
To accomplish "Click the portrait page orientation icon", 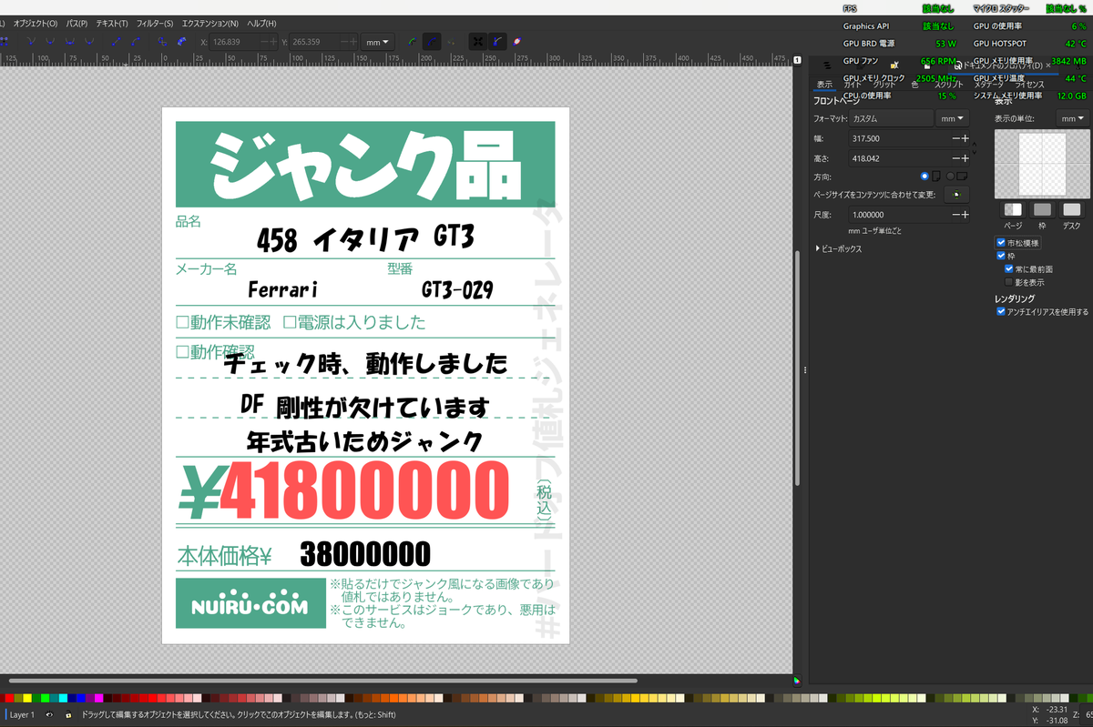I will pyautogui.click(x=936, y=176).
